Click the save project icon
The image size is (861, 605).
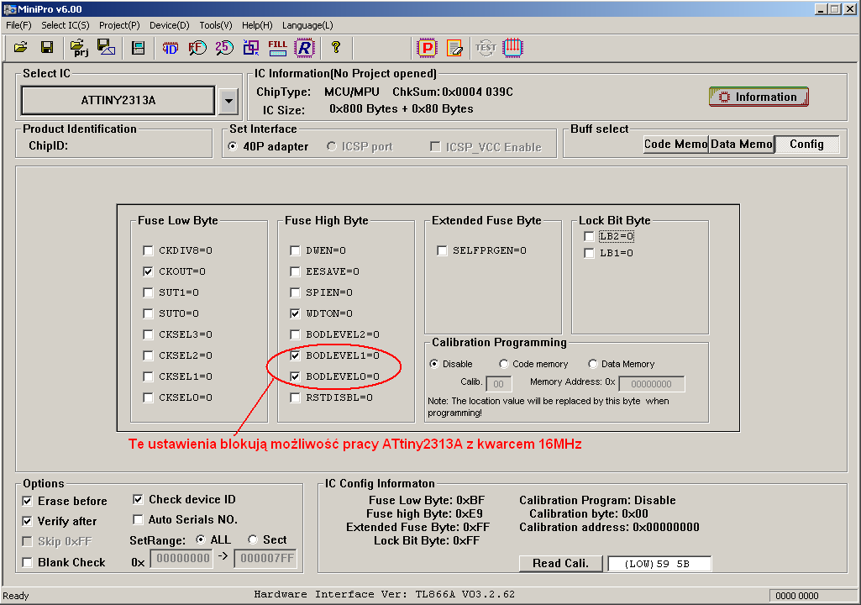106,47
